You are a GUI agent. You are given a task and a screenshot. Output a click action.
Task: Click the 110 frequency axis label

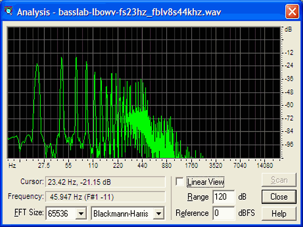(x=93, y=165)
